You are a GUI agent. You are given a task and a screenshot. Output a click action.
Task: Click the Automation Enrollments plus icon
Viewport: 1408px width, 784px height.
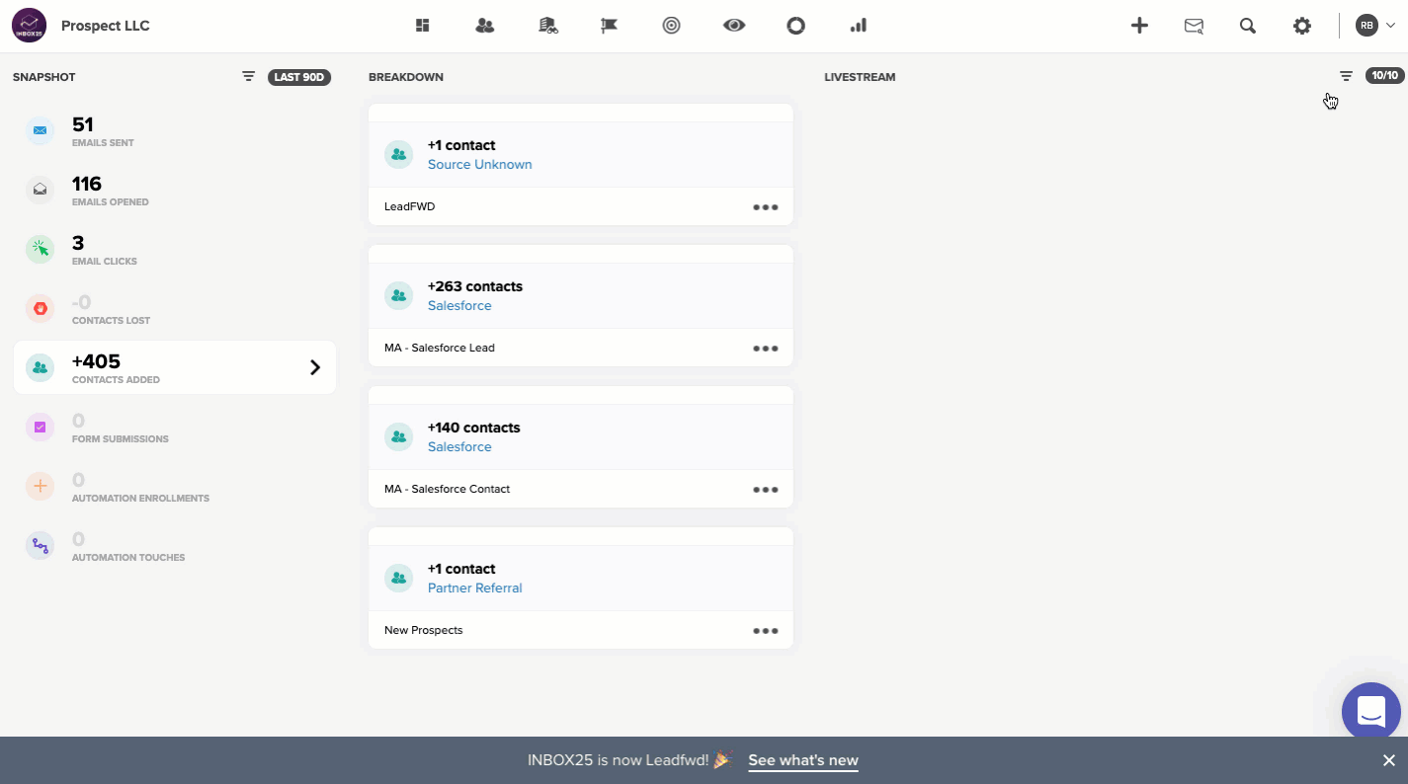(x=40, y=486)
